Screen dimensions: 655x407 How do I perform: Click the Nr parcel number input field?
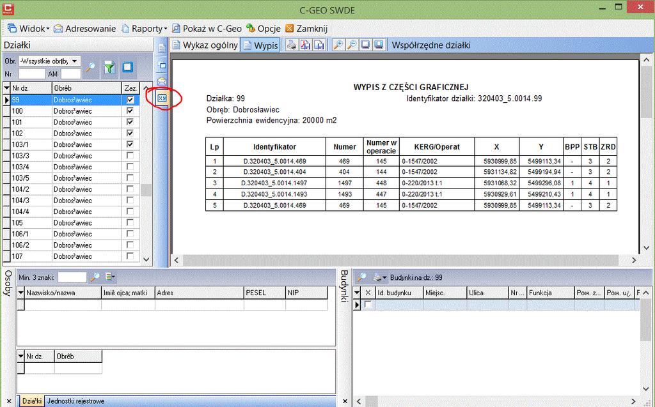[31, 74]
